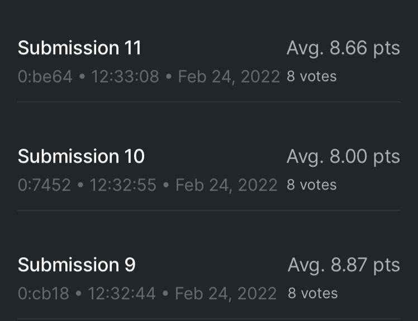Screen dimensions: 418x321
Task: Click the Feb 24, 2022 date of Submission 9
Action: point(226,294)
